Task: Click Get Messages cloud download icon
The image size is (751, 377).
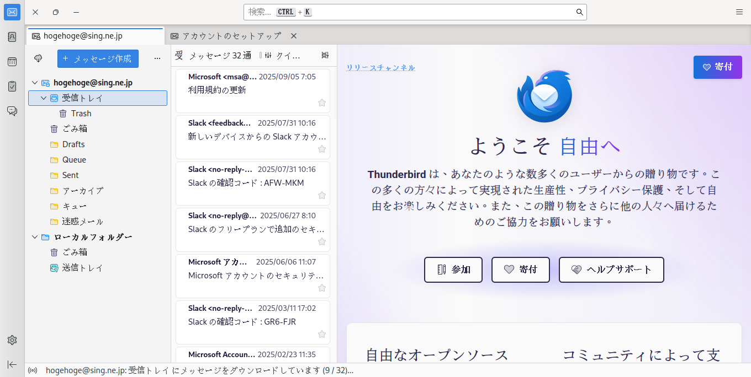Action: click(38, 58)
